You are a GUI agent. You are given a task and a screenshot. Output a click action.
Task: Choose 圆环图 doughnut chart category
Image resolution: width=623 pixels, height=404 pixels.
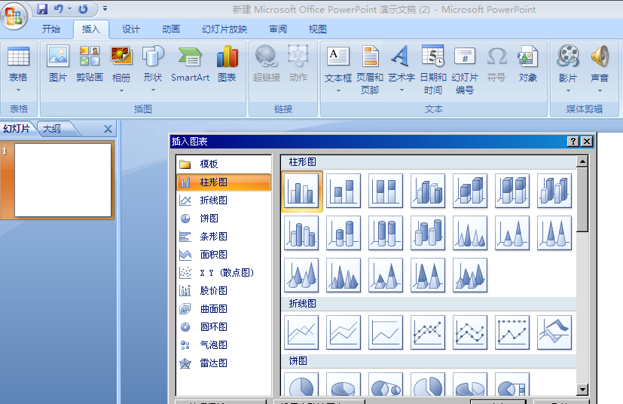click(x=223, y=327)
